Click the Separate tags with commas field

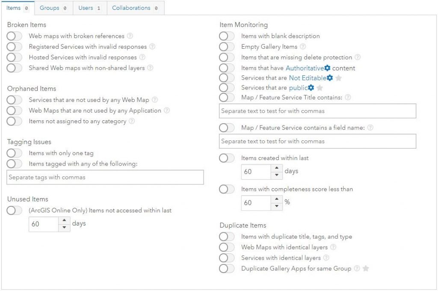point(105,177)
